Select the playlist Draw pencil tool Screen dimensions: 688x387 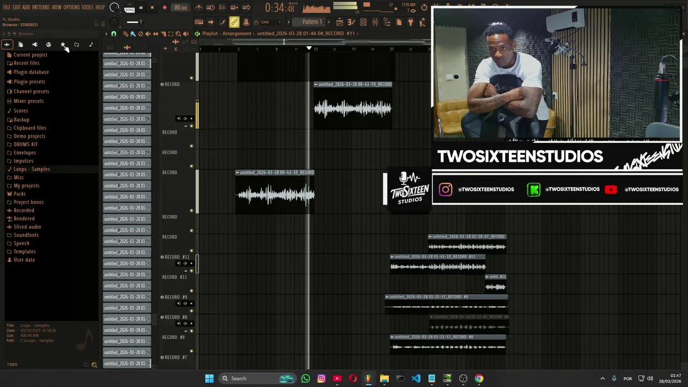126,34
